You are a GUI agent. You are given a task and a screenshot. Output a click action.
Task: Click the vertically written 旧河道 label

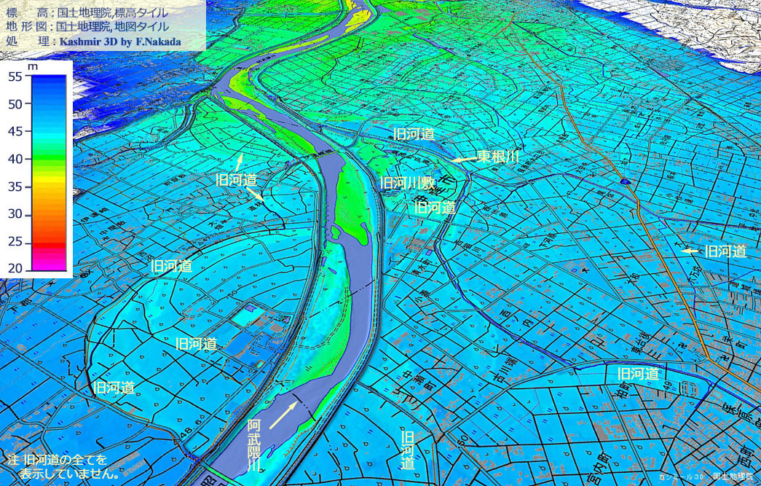(x=408, y=450)
